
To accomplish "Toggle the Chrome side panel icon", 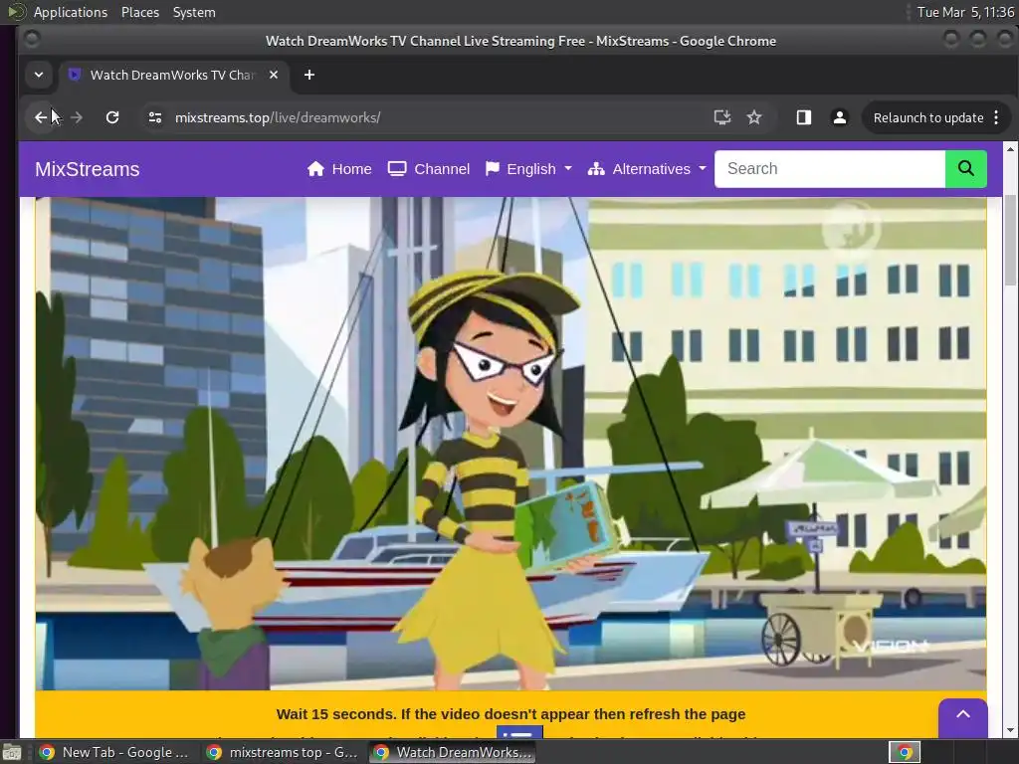I will coord(804,117).
